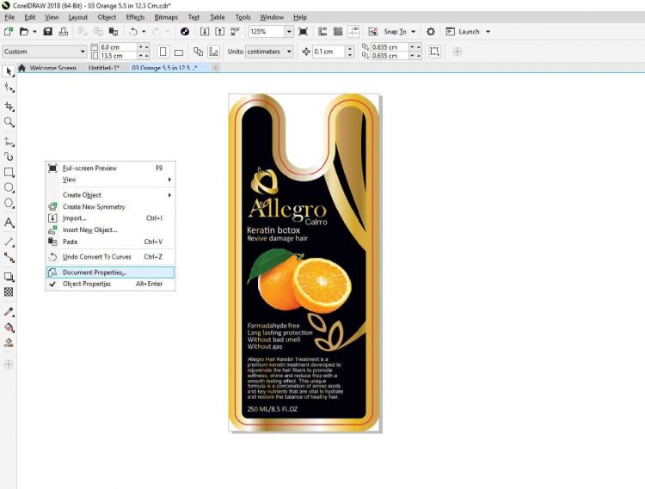Click the Undo arrow icon
The height and width of the screenshot is (489, 645).
click(x=132, y=32)
